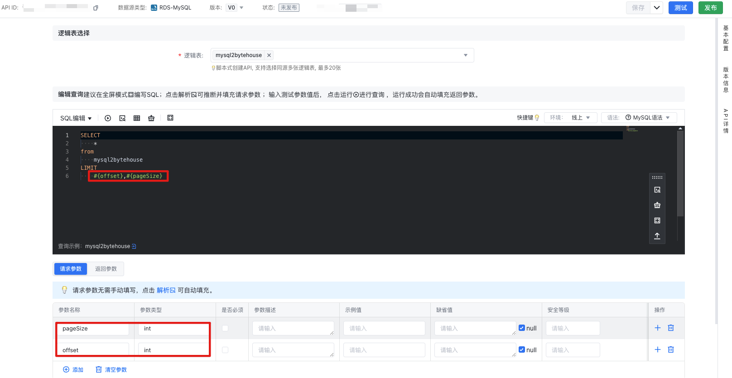
Task: Click the SQL editor vertical scrollbar
Action: pyautogui.click(x=680, y=174)
